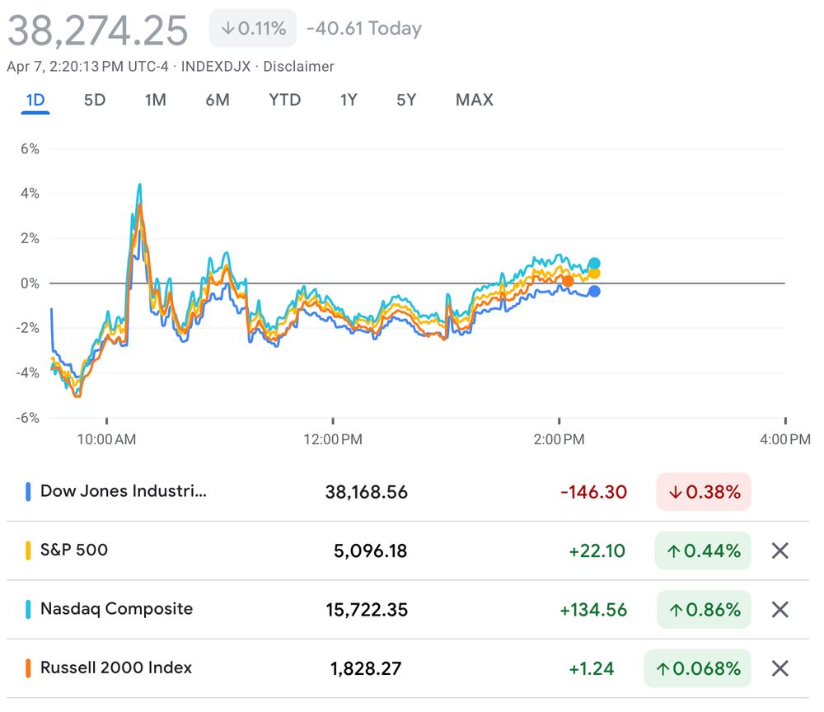Image resolution: width=824 pixels, height=712 pixels.
Task: Click the 4:00 PM axis label
Action: (785, 439)
